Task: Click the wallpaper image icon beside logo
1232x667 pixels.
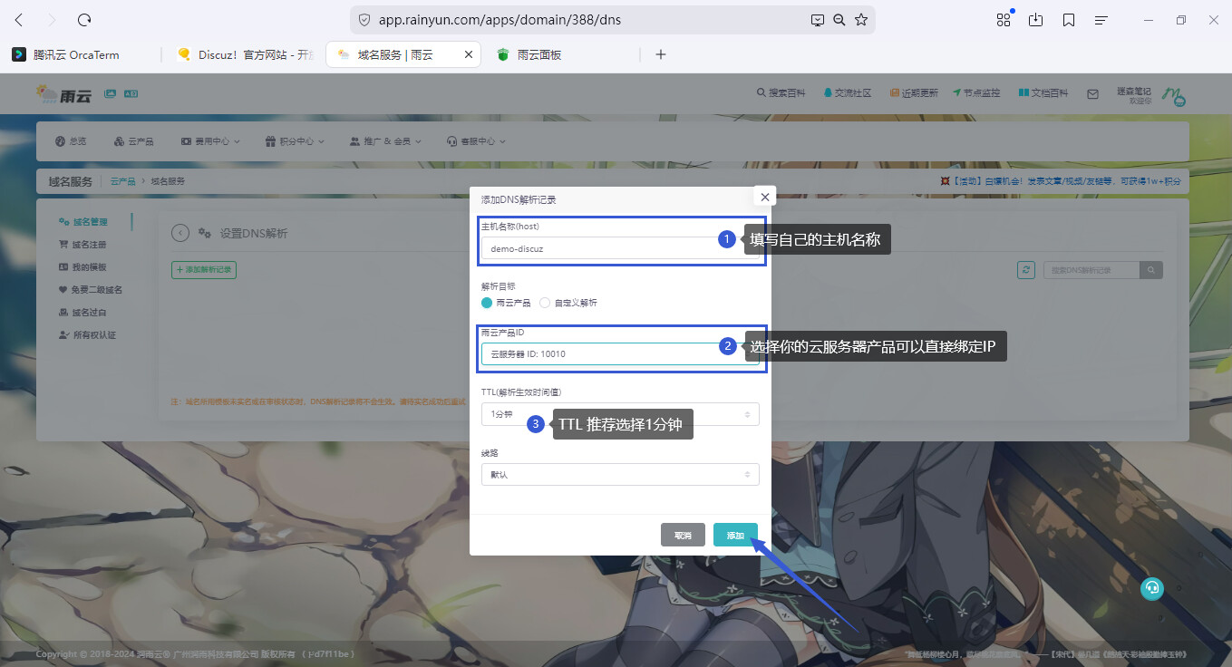Action: tap(110, 93)
